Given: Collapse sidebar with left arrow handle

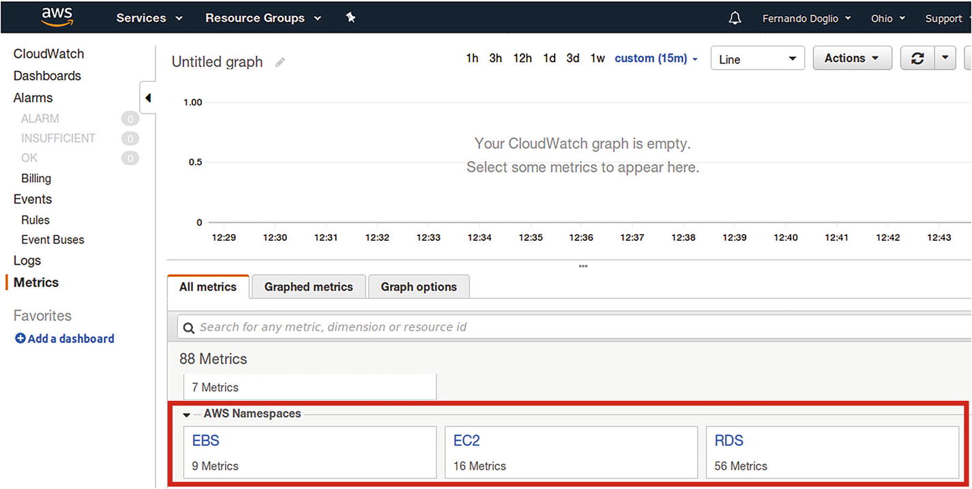Looking at the screenshot, I should pos(148,98).
